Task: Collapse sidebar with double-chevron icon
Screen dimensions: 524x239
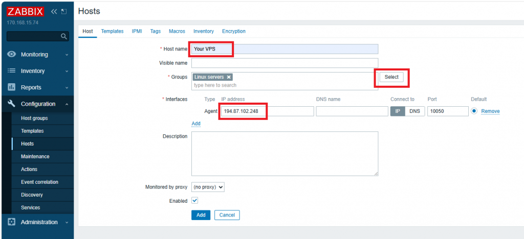Action: [x=54, y=12]
